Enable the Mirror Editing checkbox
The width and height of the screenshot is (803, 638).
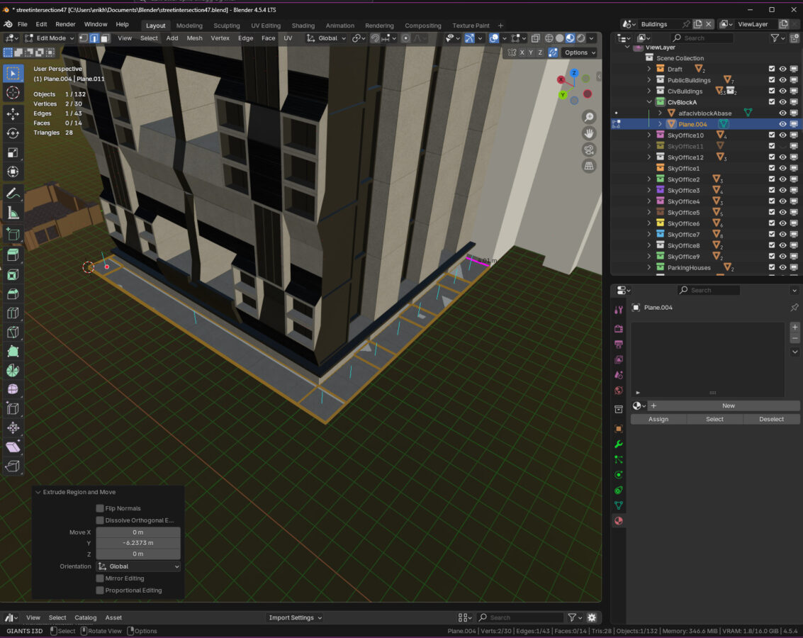(100, 578)
